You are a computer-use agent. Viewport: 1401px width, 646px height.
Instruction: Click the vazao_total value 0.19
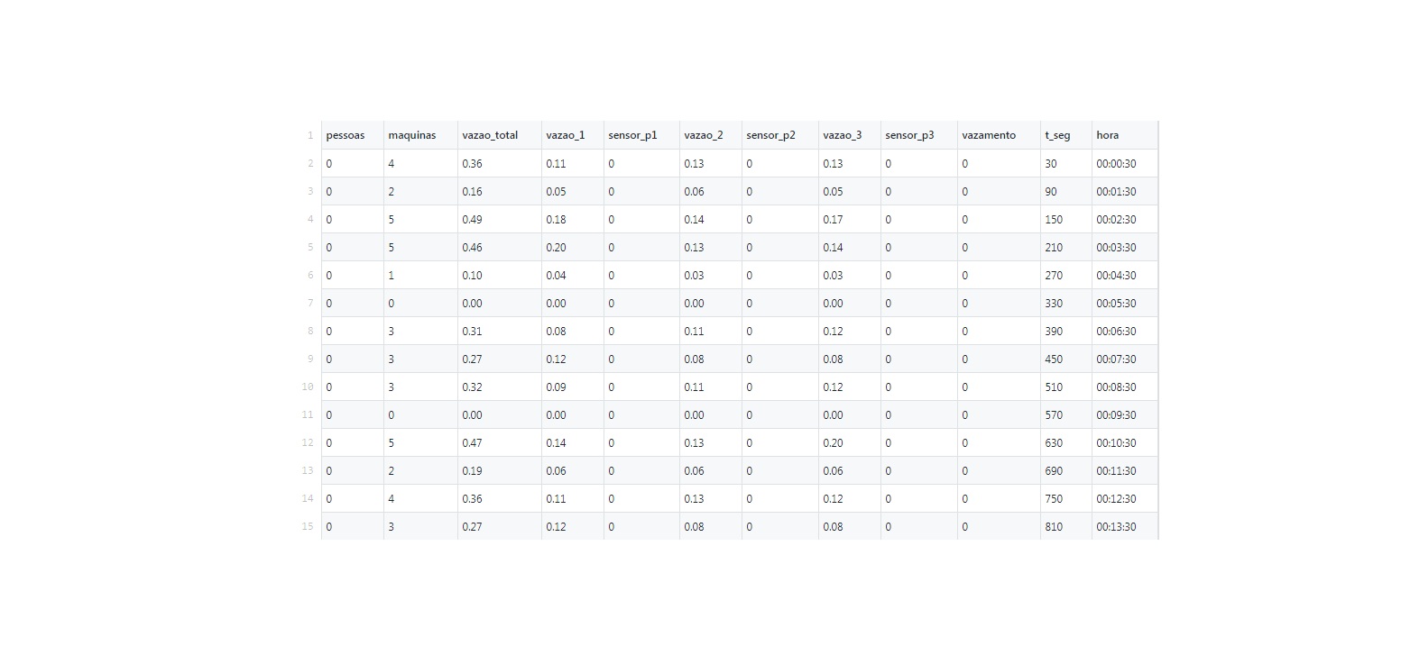[472, 470]
